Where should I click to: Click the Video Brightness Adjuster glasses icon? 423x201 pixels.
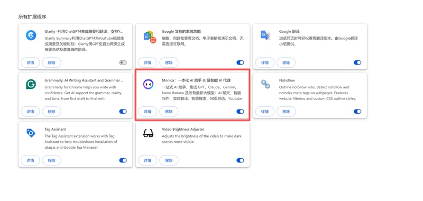point(148,133)
